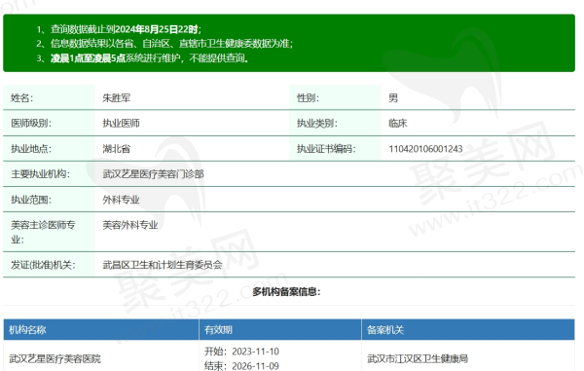Click the 执业证书编码 label
The height and width of the screenshot is (371, 584).
click(x=326, y=149)
